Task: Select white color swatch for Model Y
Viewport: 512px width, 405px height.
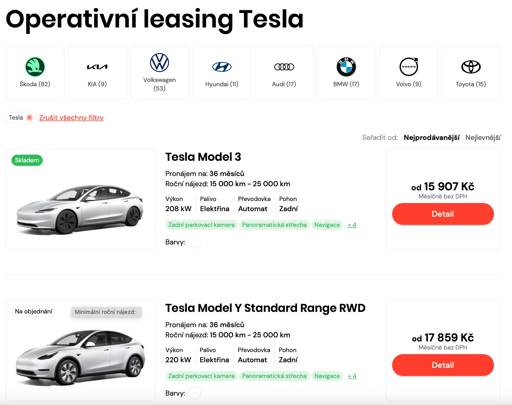Action: coord(195,393)
